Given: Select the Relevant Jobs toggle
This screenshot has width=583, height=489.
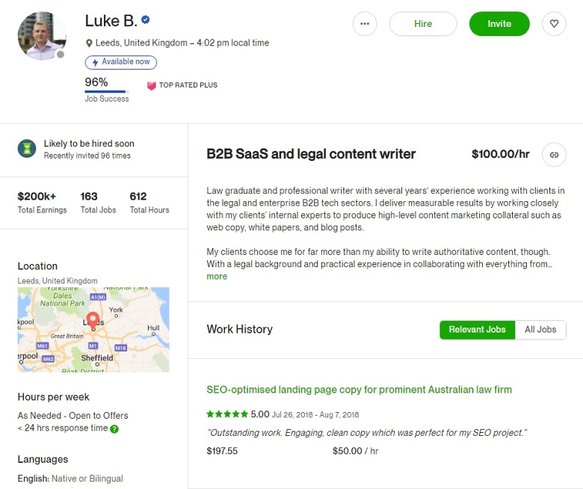Looking at the screenshot, I should [x=477, y=330].
